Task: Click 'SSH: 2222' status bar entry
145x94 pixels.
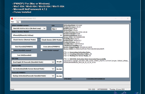Action: 92,89
